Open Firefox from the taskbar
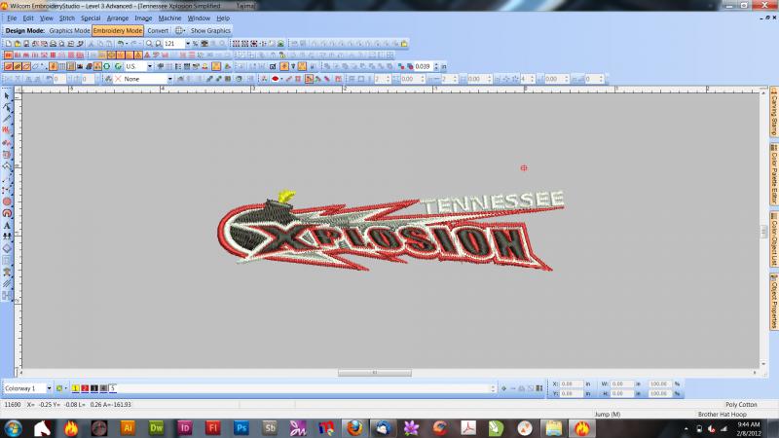779x438 pixels. pyautogui.click(x=354, y=428)
